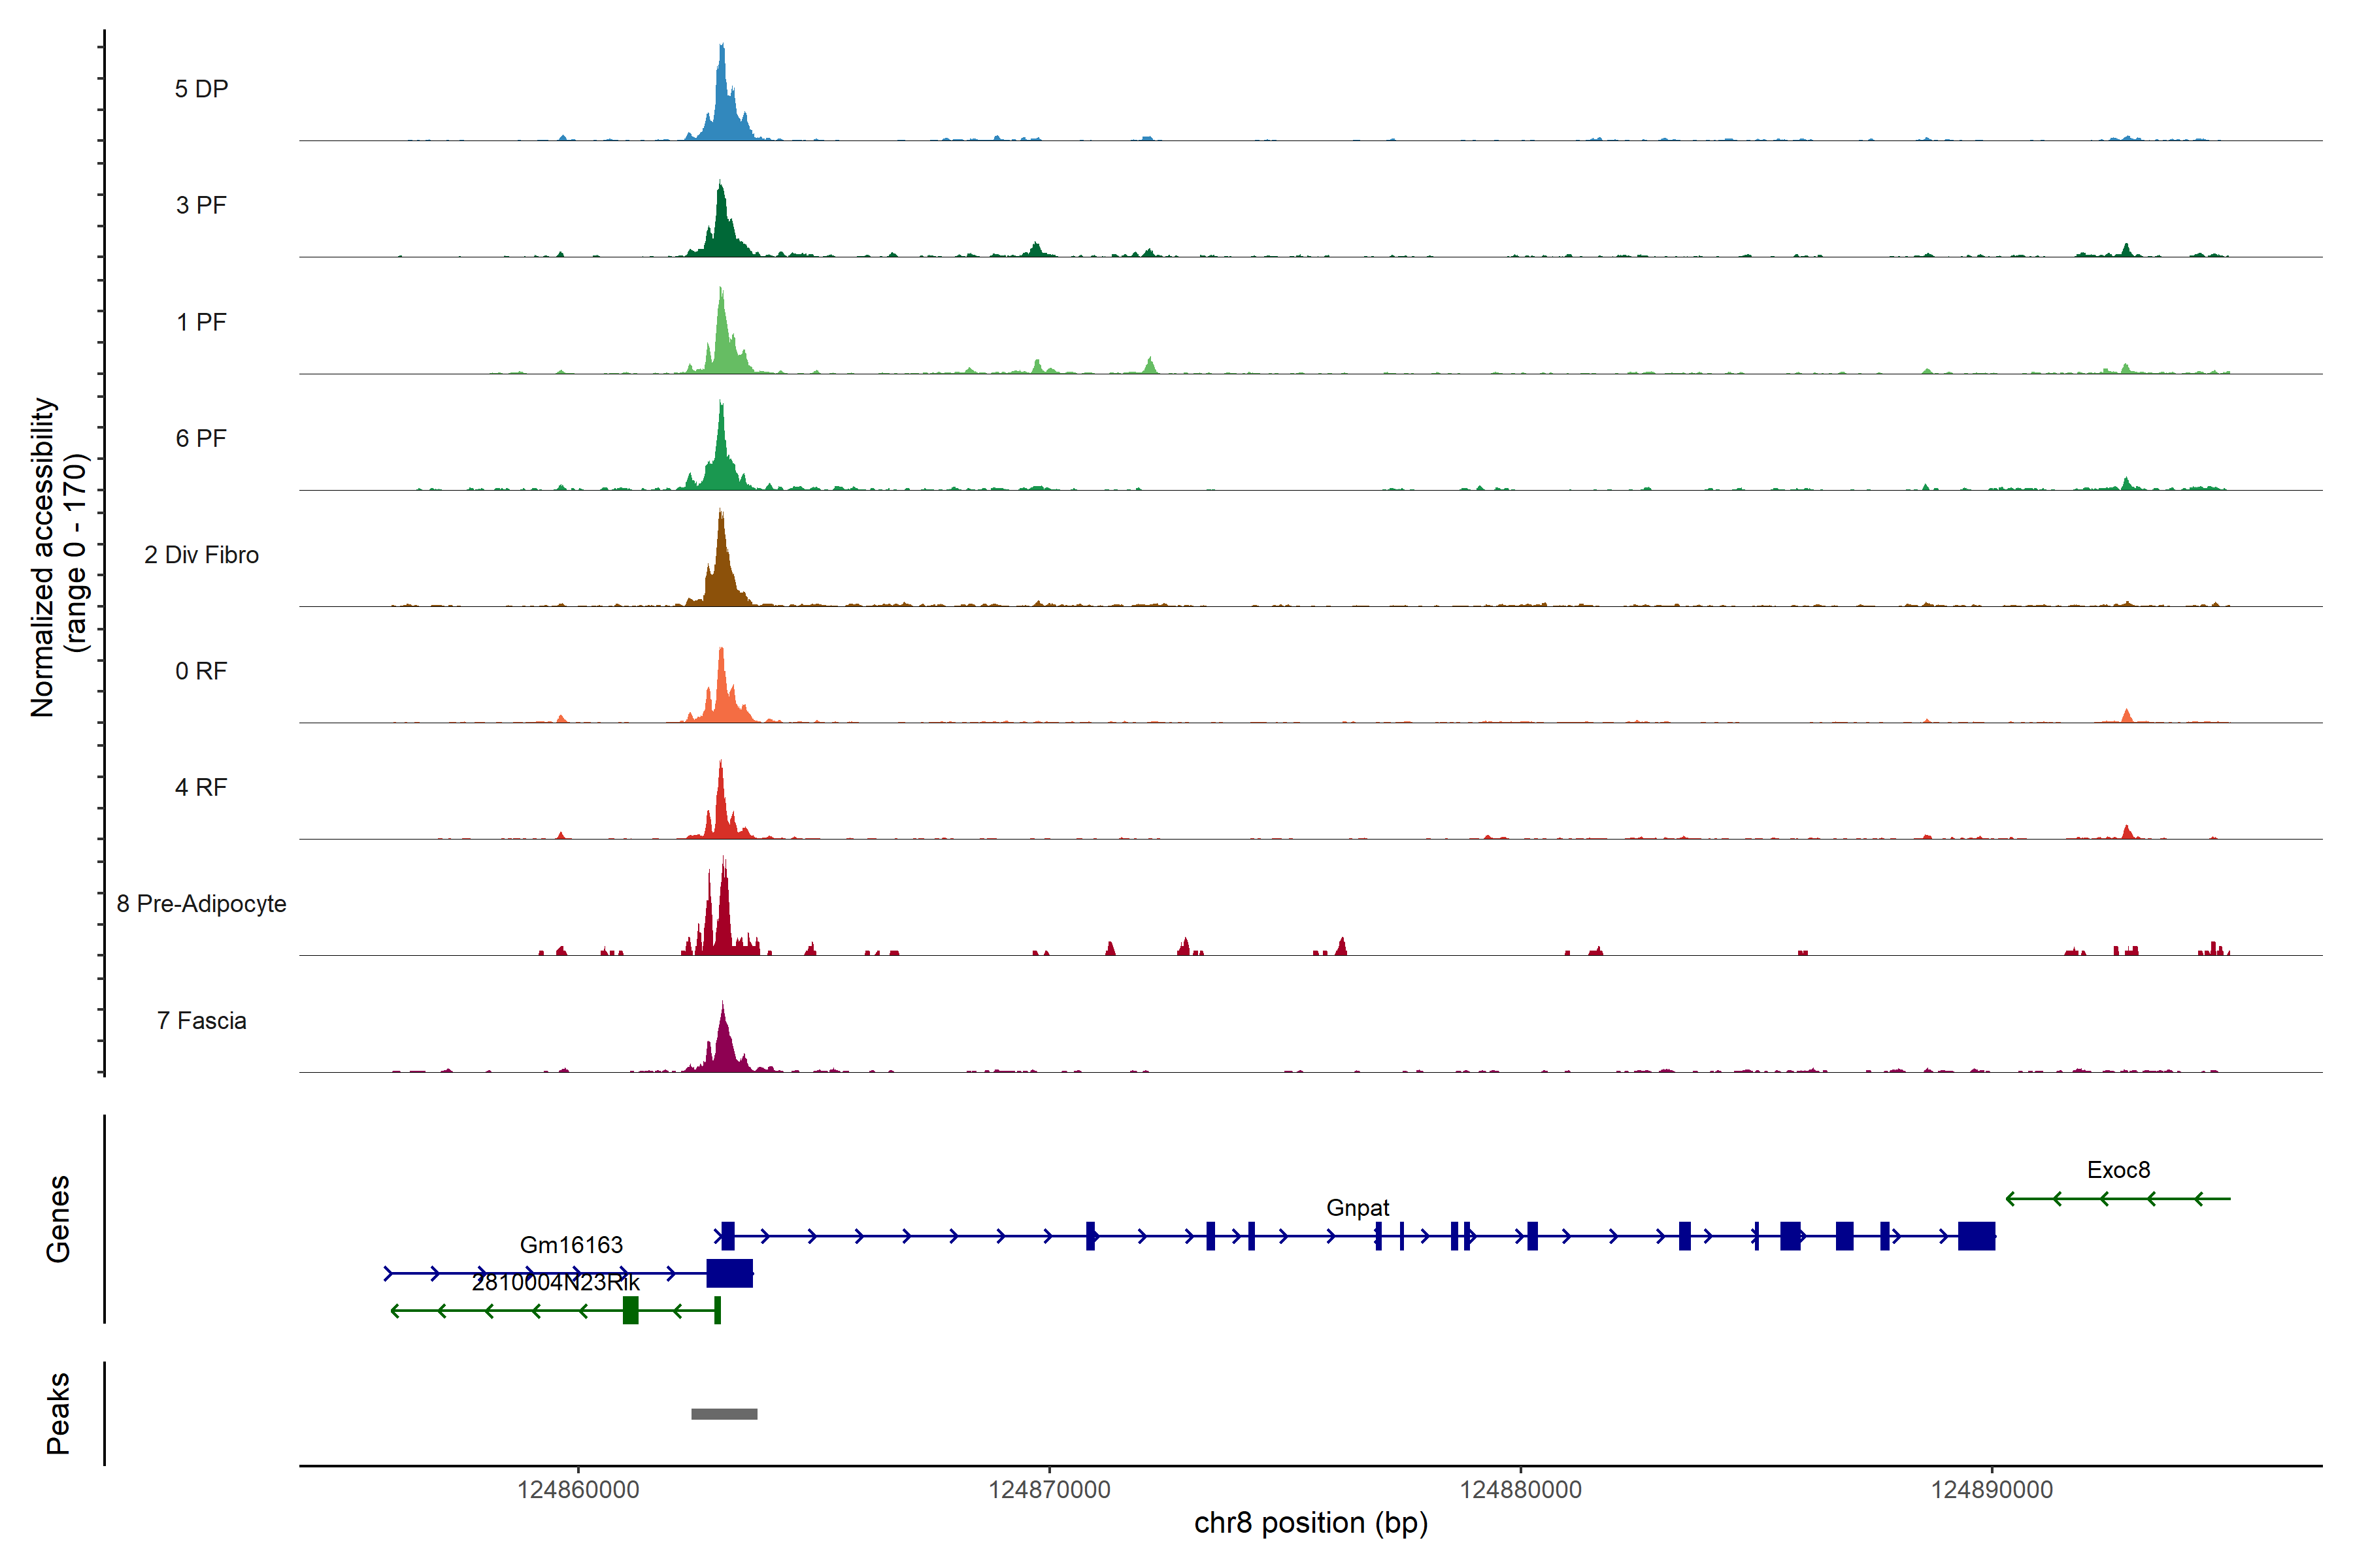Click the last Gnpat exon block
The width and height of the screenshot is (2353, 1568).
pyautogui.click(x=1976, y=1236)
